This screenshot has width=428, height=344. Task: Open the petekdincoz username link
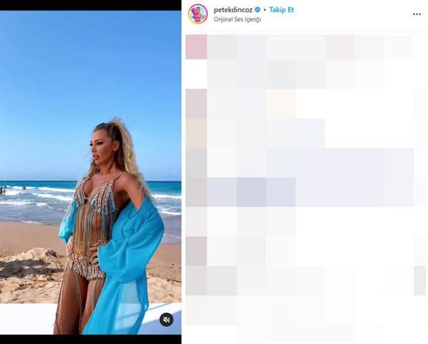(x=233, y=10)
